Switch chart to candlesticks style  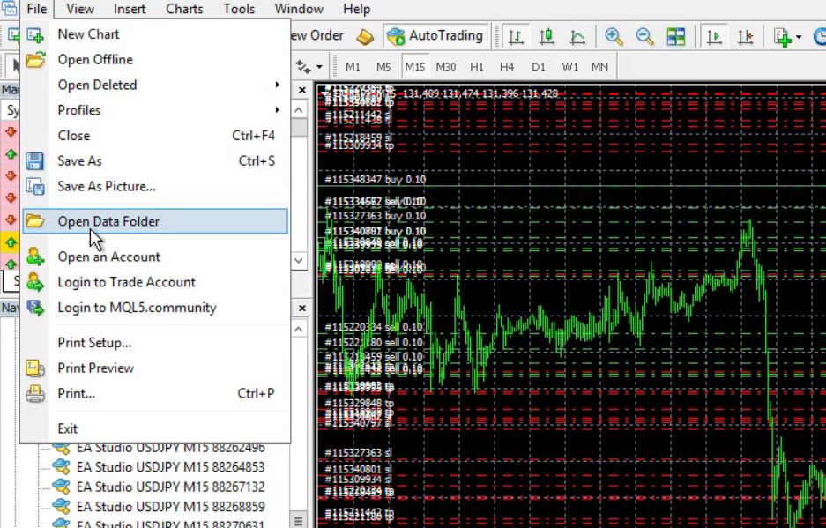(x=547, y=36)
